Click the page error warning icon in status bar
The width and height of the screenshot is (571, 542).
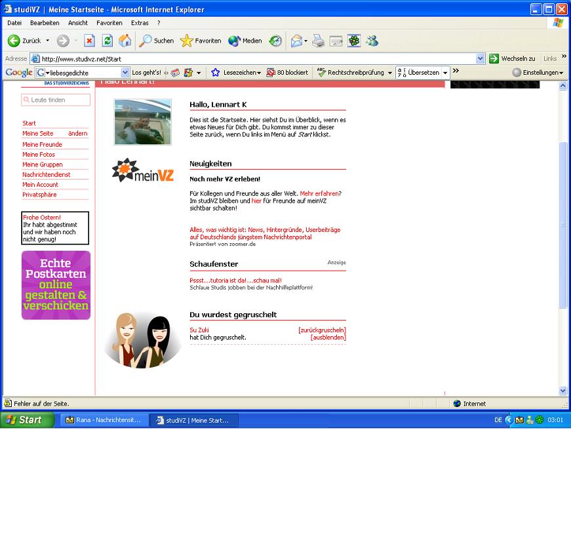pyautogui.click(x=8, y=403)
